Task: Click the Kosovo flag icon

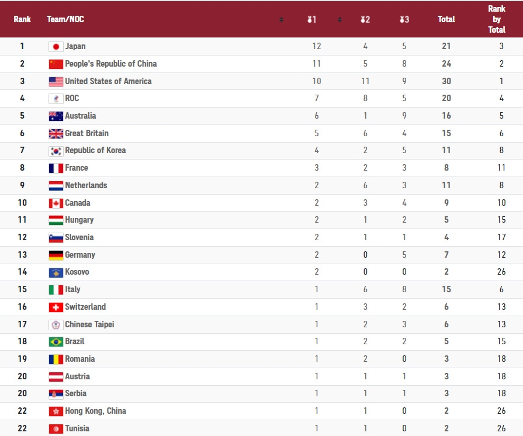Action: pos(56,273)
